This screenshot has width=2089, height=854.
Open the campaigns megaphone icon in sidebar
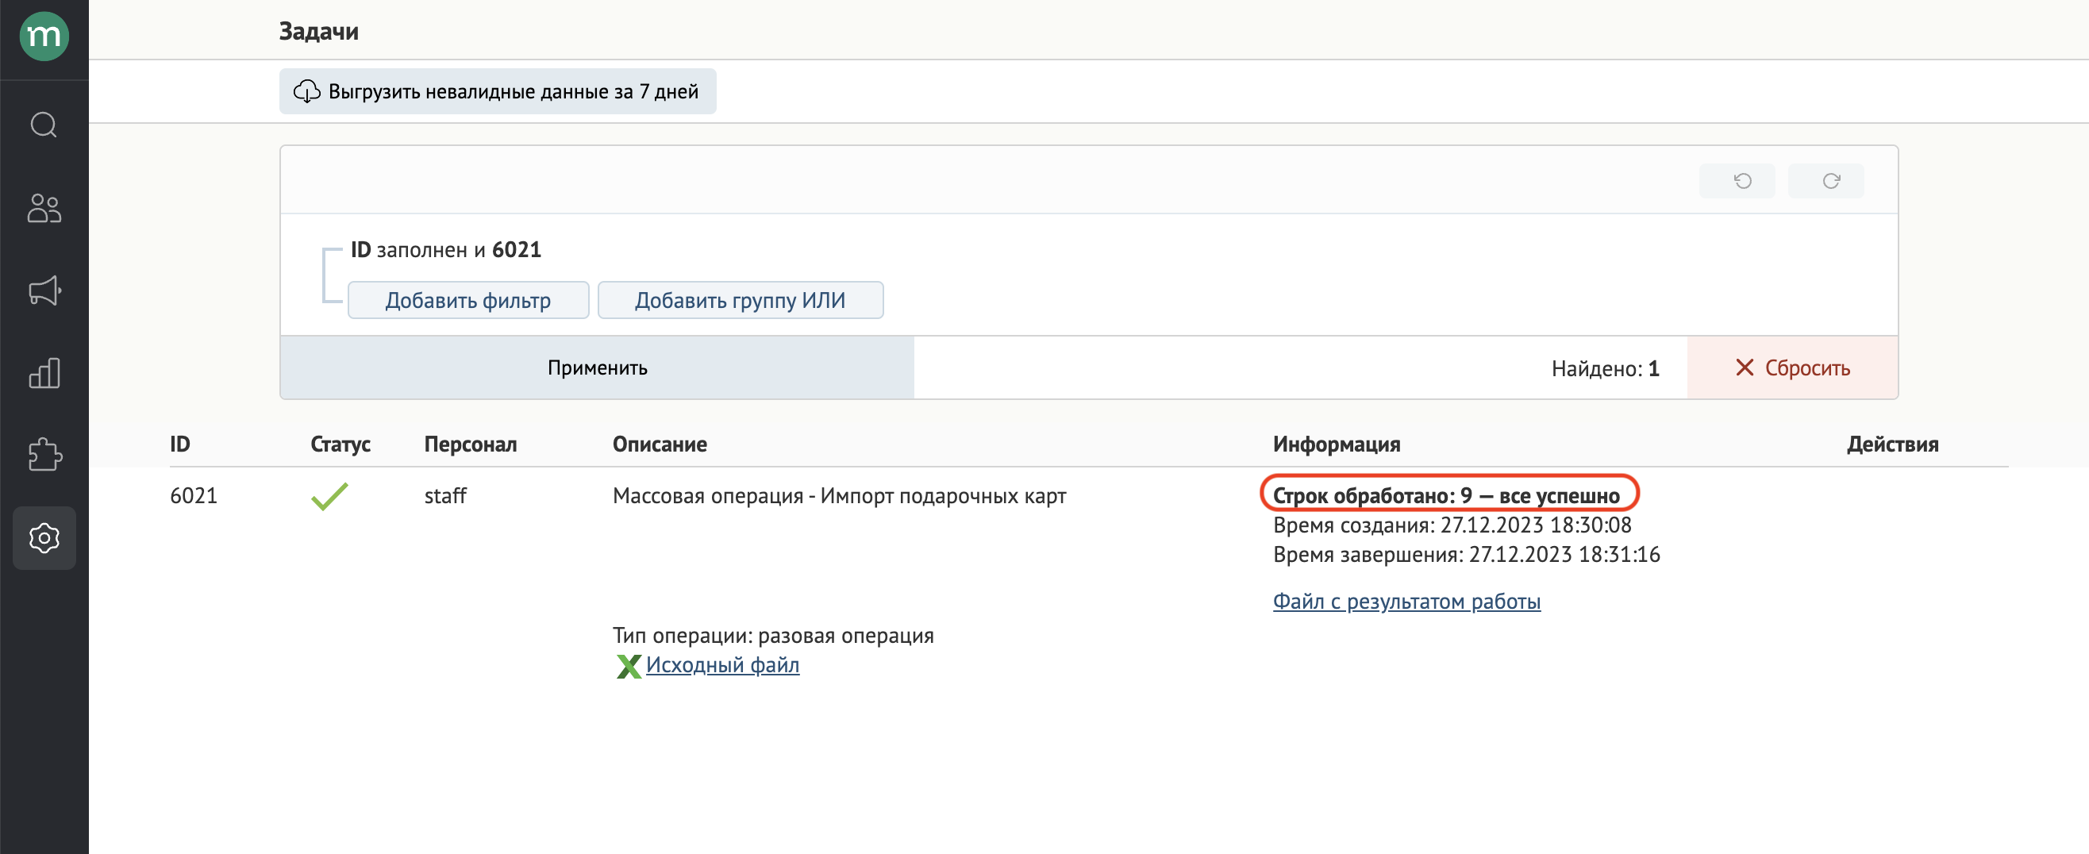coord(44,290)
